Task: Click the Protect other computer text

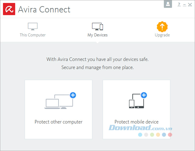Action: point(58,122)
